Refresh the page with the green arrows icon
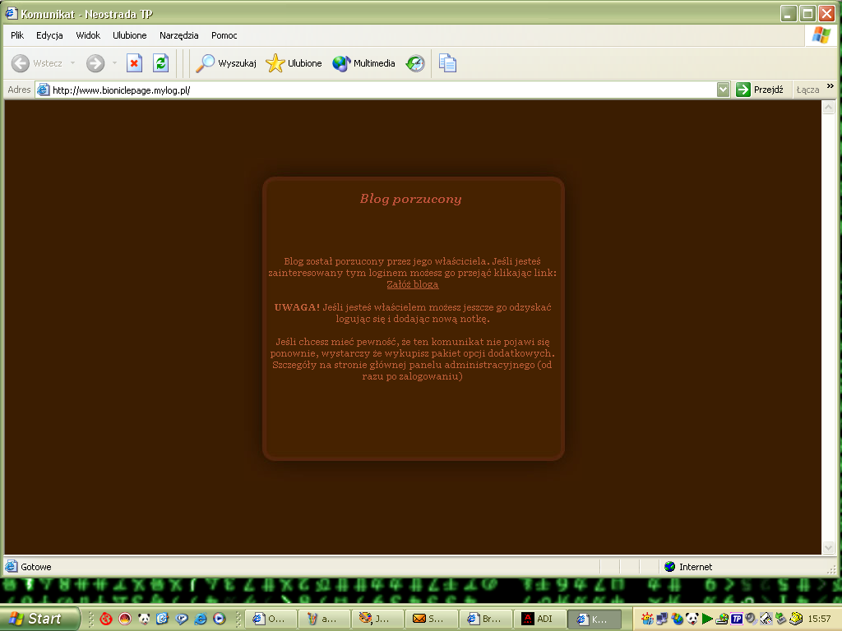Image resolution: width=842 pixels, height=631 pixels. click(x=160, y=63)
